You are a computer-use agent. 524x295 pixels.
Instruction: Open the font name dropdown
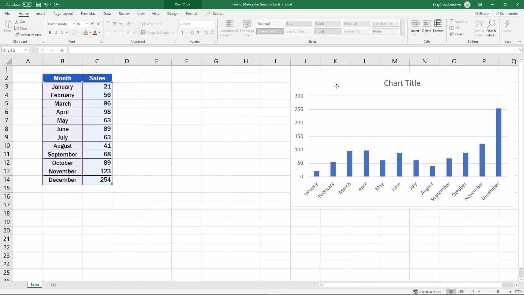coord(74,24)
